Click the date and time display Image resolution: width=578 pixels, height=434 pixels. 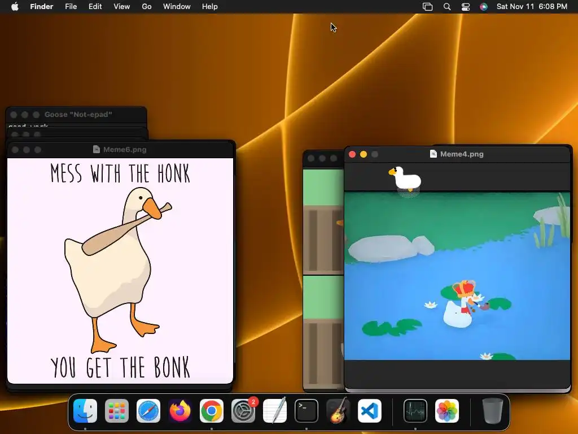pos(532,7)
